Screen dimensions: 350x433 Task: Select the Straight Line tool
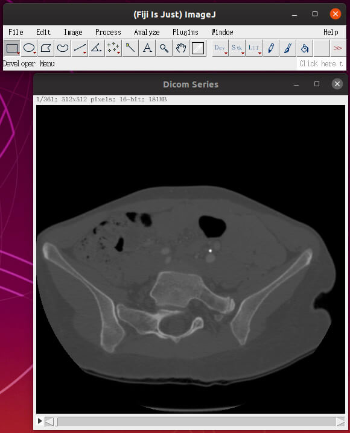tap(80, 48)
